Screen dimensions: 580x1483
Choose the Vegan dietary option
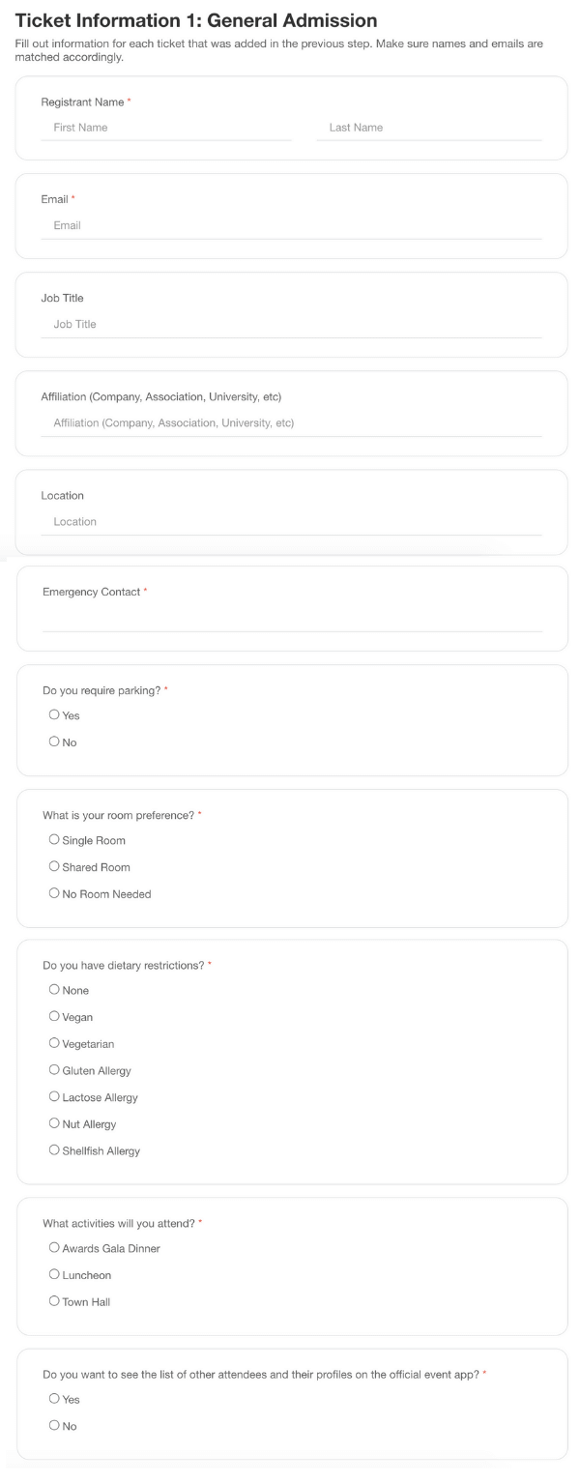point(54,1017)
